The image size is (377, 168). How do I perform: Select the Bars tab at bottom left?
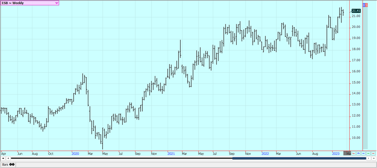tap(8, 164)
